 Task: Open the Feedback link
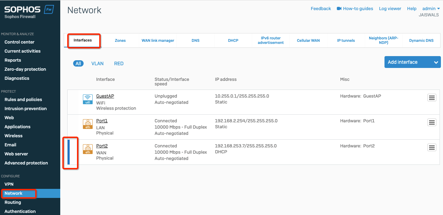pos(321,9)
